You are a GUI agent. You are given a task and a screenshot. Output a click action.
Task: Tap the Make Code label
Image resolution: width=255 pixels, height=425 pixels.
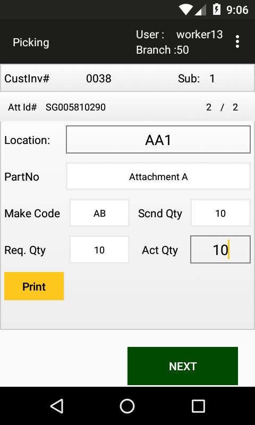click(x=32, y=214)
